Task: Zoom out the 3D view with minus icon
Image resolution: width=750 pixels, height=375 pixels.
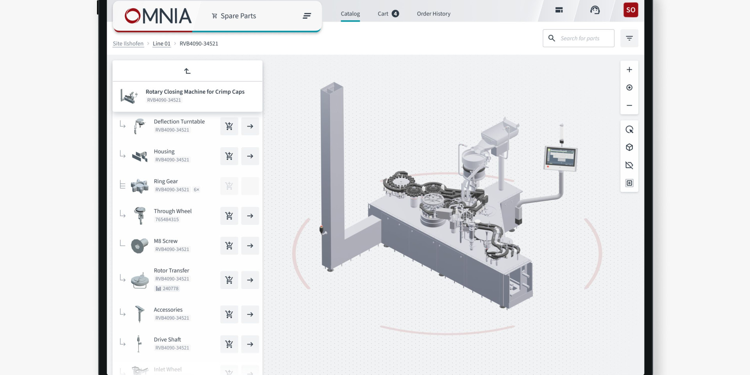Action: click(x=629, y=105)
